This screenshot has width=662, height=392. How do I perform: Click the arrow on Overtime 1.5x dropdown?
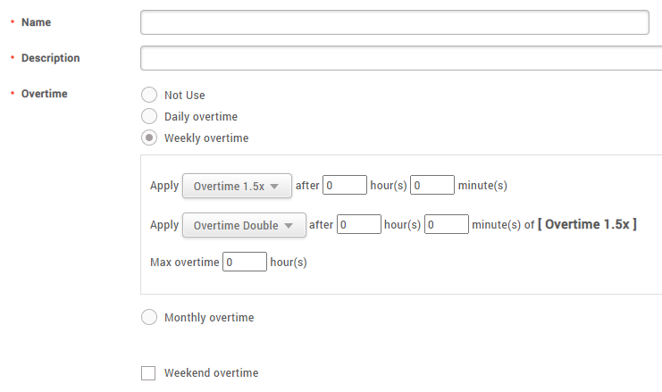274,187
